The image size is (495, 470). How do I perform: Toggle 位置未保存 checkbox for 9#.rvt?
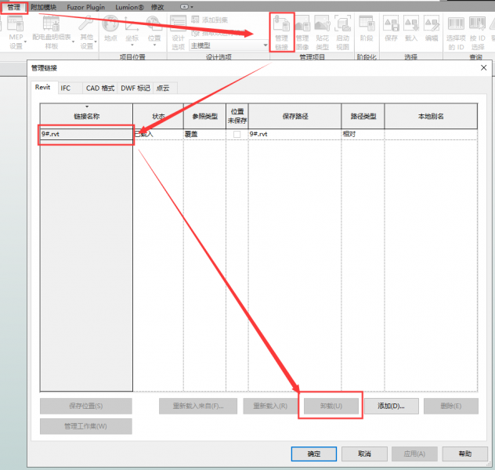tap(237, 134)
